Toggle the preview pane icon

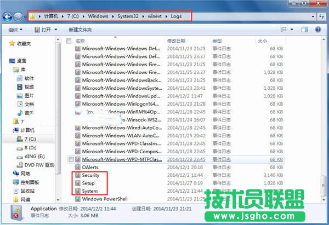click(304, 30)
